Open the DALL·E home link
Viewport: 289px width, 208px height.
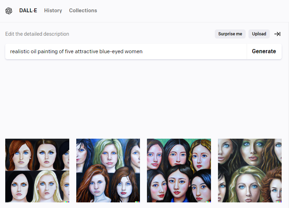(x=28, y=11)
